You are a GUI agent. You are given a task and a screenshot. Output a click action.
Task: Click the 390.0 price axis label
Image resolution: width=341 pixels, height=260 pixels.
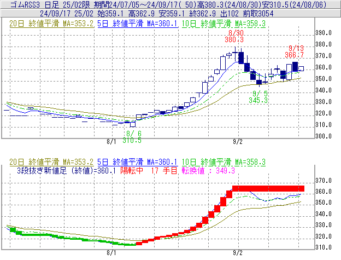click(x=324, y=33)
